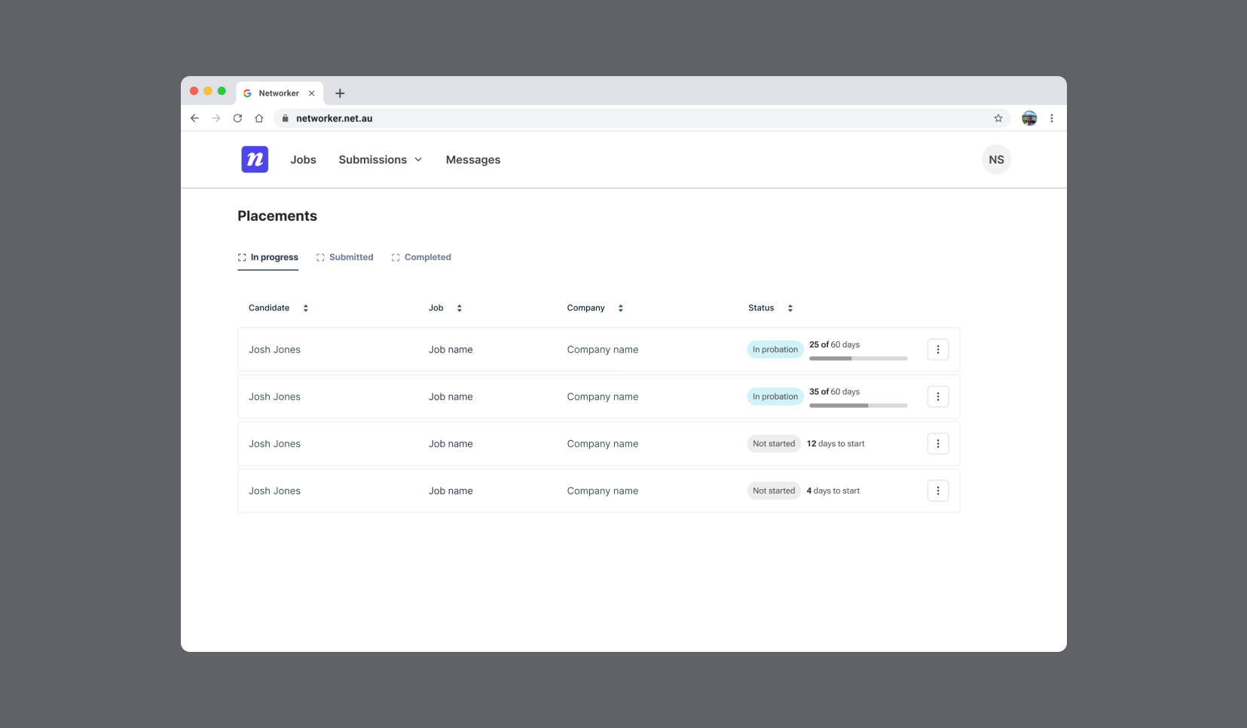Switch to the Completed tab
The image size is (1247, 728).
point(421,257)
